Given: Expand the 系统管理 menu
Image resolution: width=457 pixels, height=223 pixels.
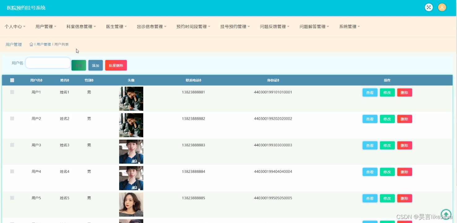Looking at the screenshot, I should 350,27.
